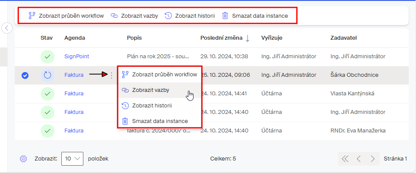Uncheck the selected Faktura row checkbox
Image resolution: width=416 pixels, height=173 pixels.
pos(25,76)
